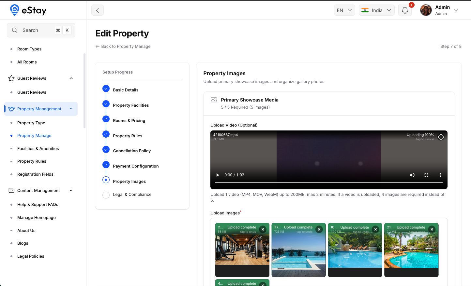Open About Us page

coord(26,231)
